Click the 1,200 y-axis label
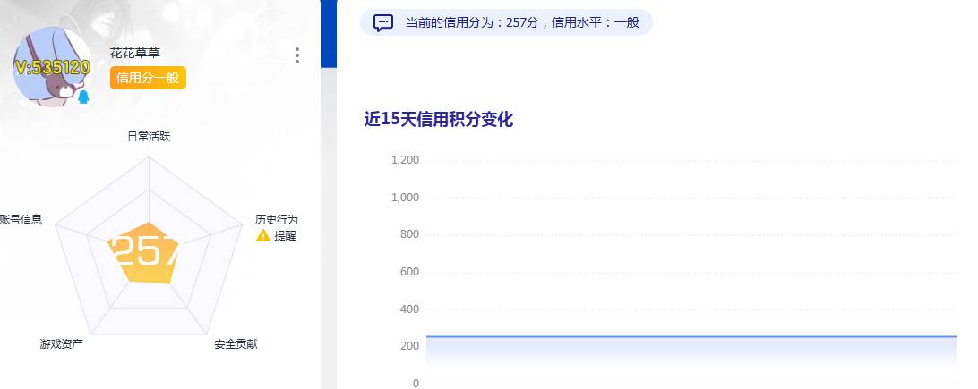The image size is (978, 389). [x=405, y=160]
